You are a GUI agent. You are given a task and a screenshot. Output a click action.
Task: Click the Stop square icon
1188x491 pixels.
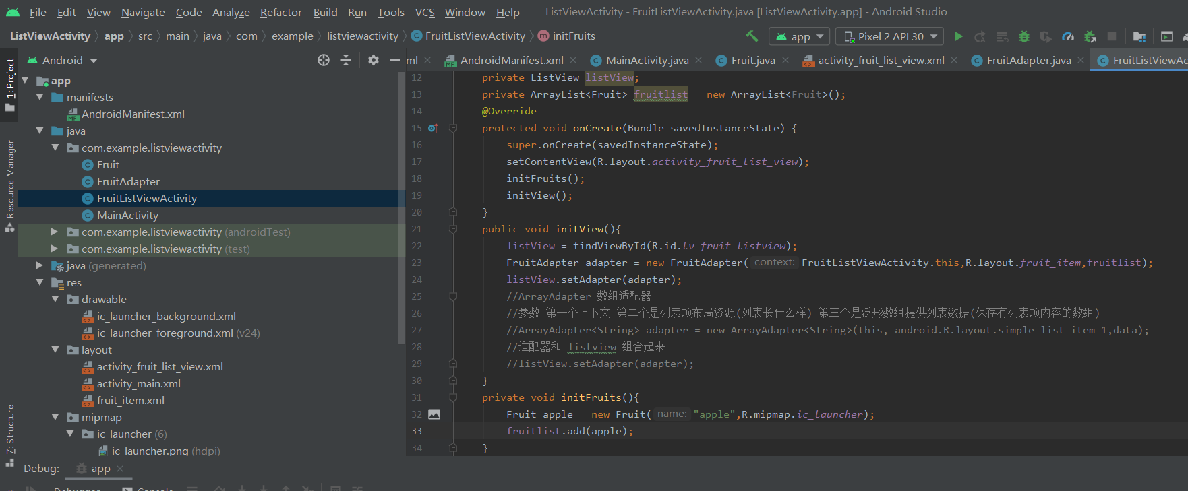[1112, 36]
